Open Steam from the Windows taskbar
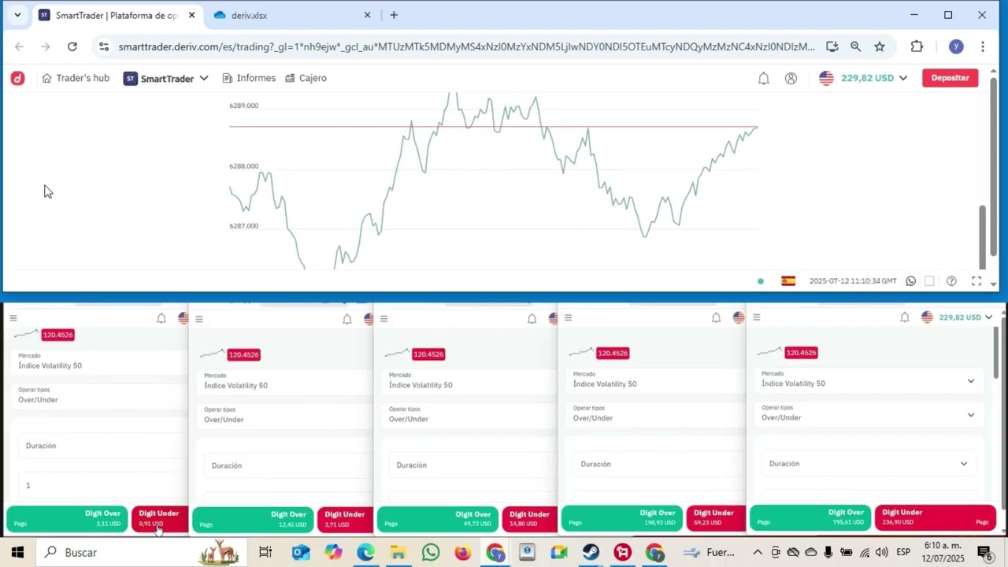Screen dimensions: 1008x567 point(591,553)
